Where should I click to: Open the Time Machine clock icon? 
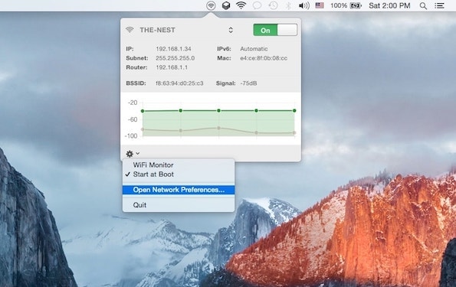click(x=273, y=5)
